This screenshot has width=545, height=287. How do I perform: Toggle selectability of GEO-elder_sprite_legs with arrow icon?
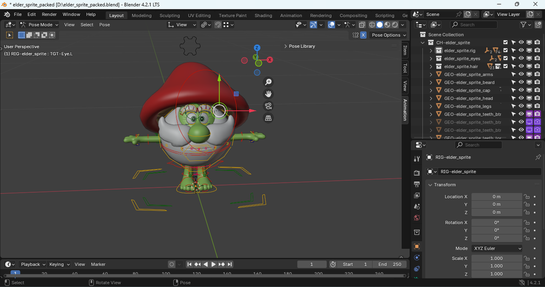pyautogui.click(x=513, y=106)
